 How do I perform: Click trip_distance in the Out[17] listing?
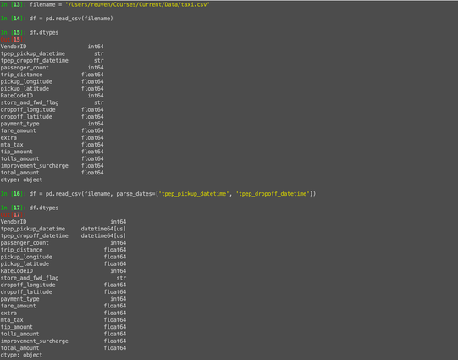[x=21, y=250]
